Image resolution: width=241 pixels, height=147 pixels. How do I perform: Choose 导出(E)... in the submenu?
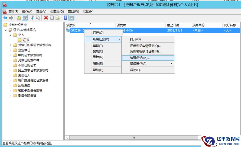148,70
